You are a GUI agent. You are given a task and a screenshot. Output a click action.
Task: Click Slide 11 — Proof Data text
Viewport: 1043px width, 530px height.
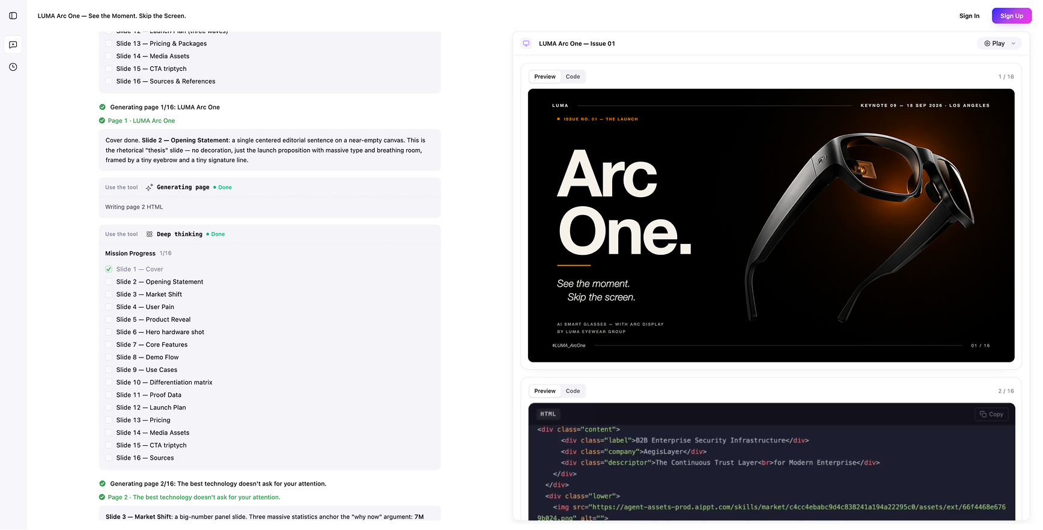(x=148, y=395)
